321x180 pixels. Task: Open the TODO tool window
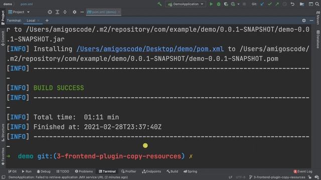[63, 171]
